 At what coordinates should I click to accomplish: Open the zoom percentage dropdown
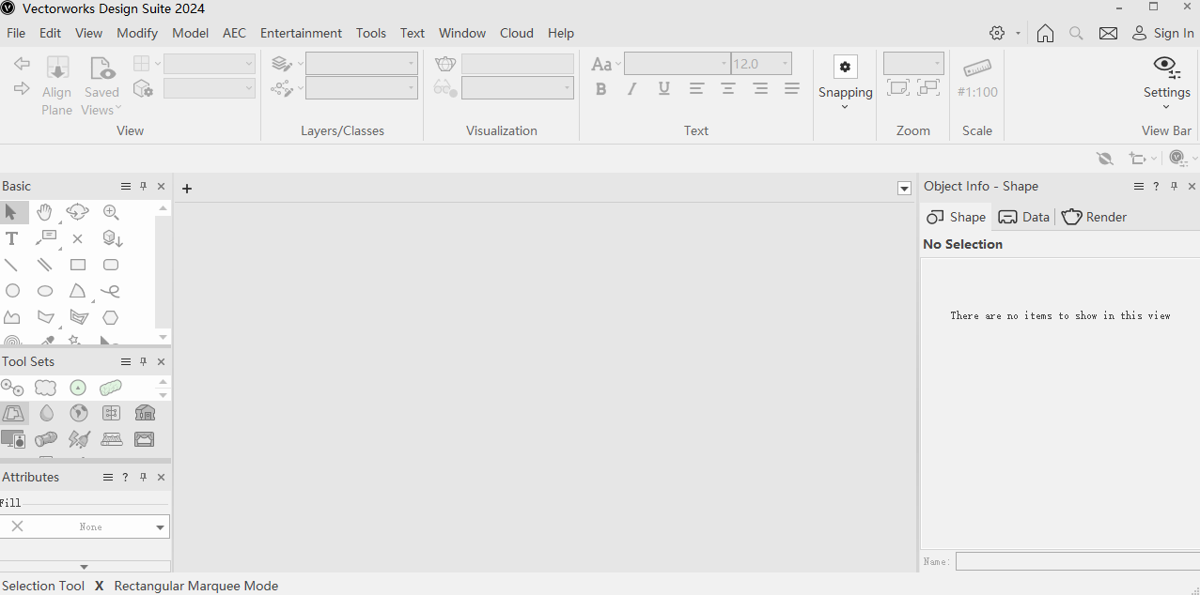point(913,64)
